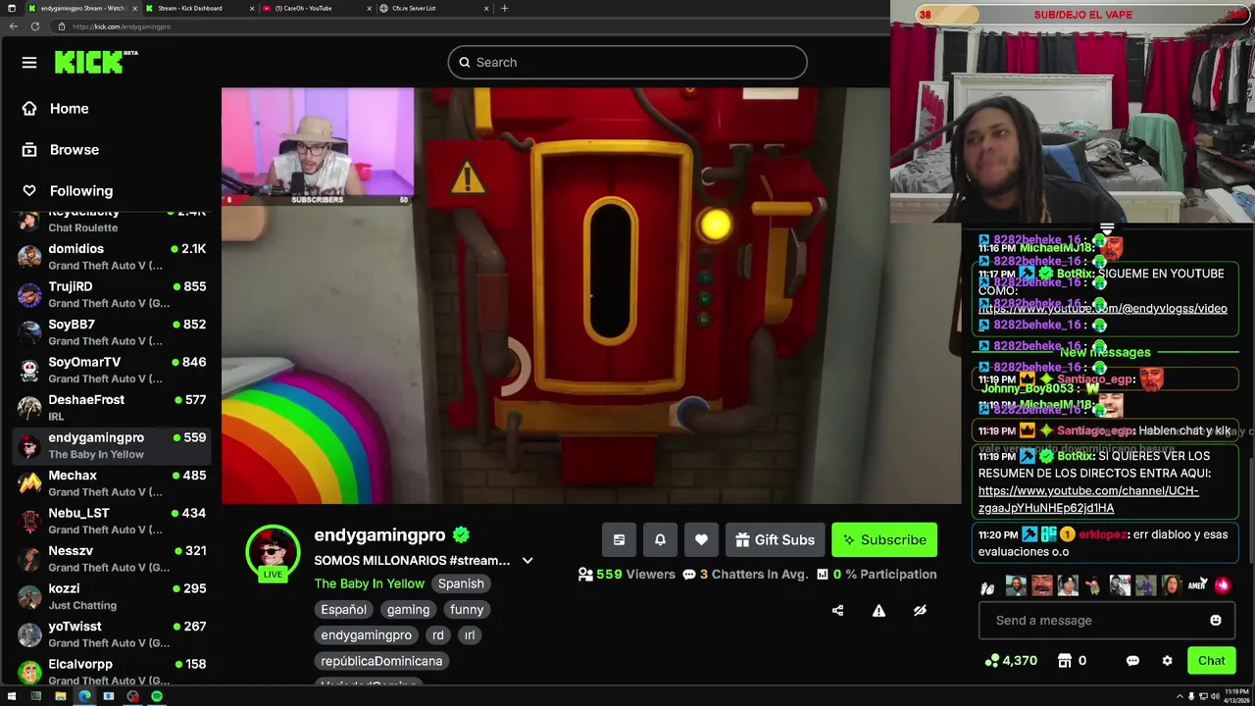Viewport: 1255px width, 706px height.
Task: Open the channel info panel icon
Action: [x=619, y=540]
